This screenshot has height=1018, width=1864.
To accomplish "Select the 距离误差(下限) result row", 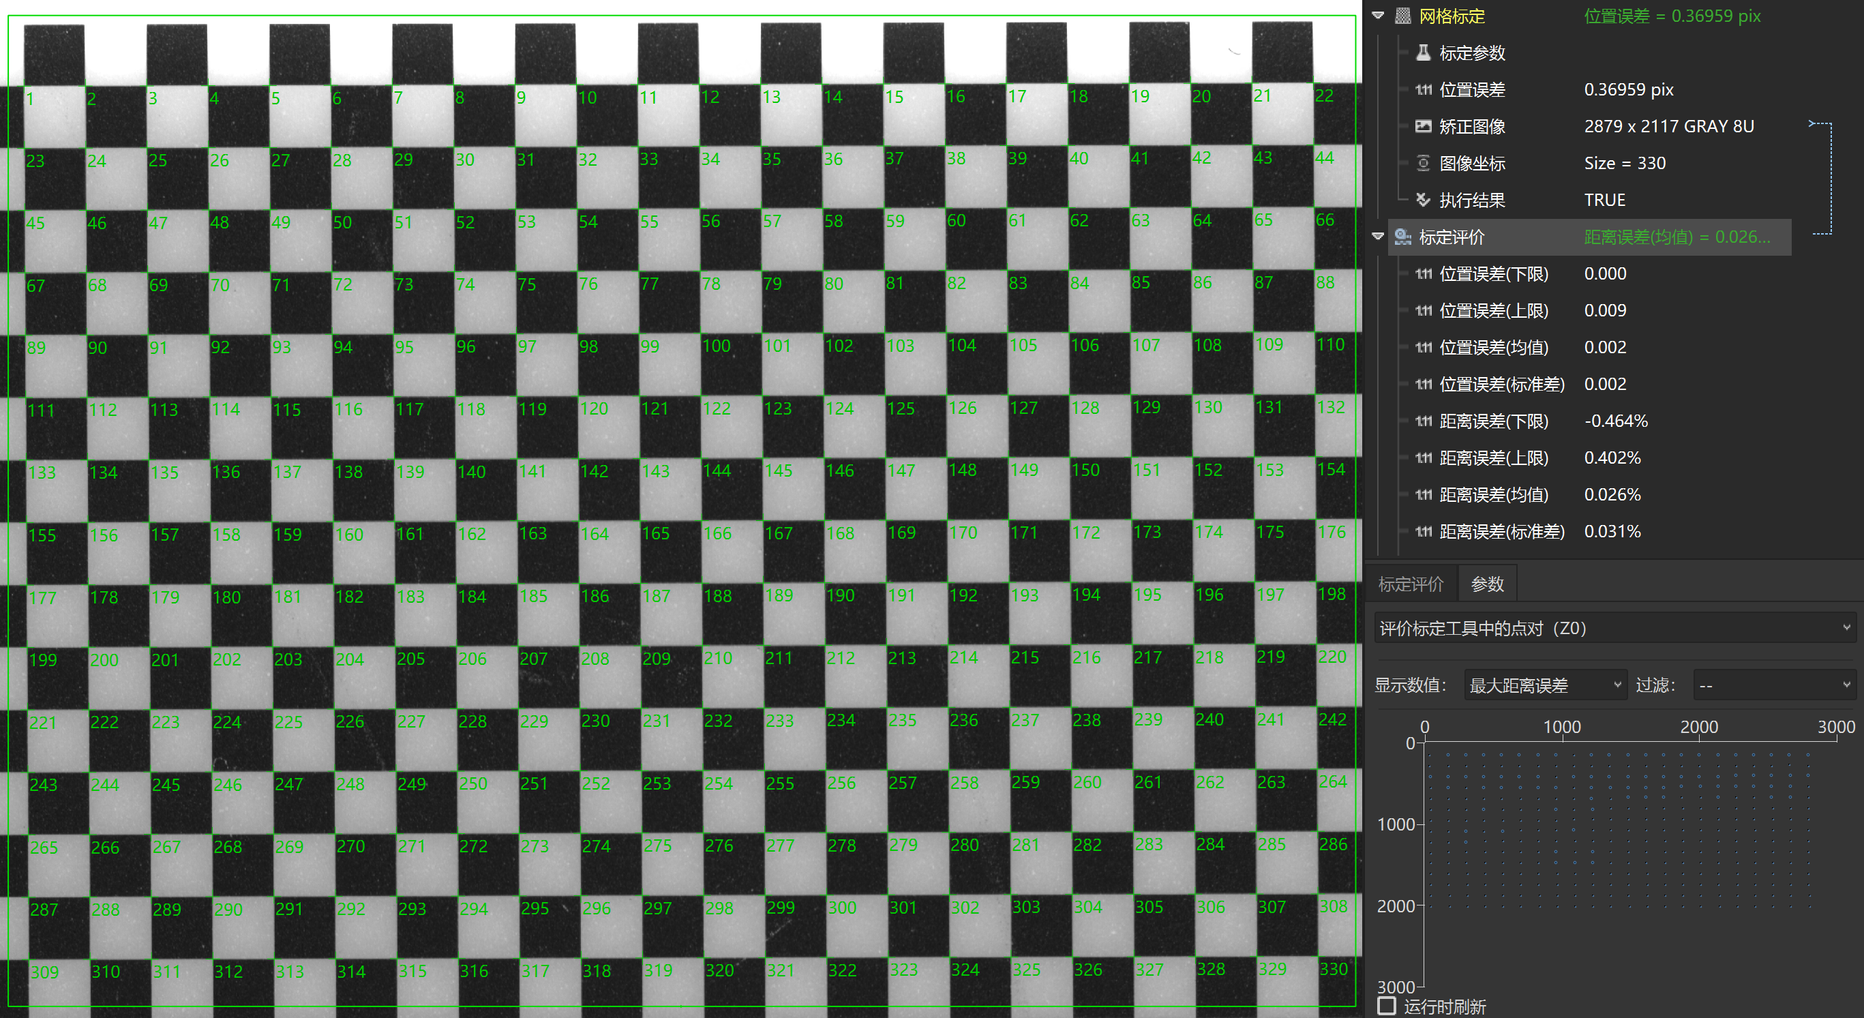I will pos(1494,421).
